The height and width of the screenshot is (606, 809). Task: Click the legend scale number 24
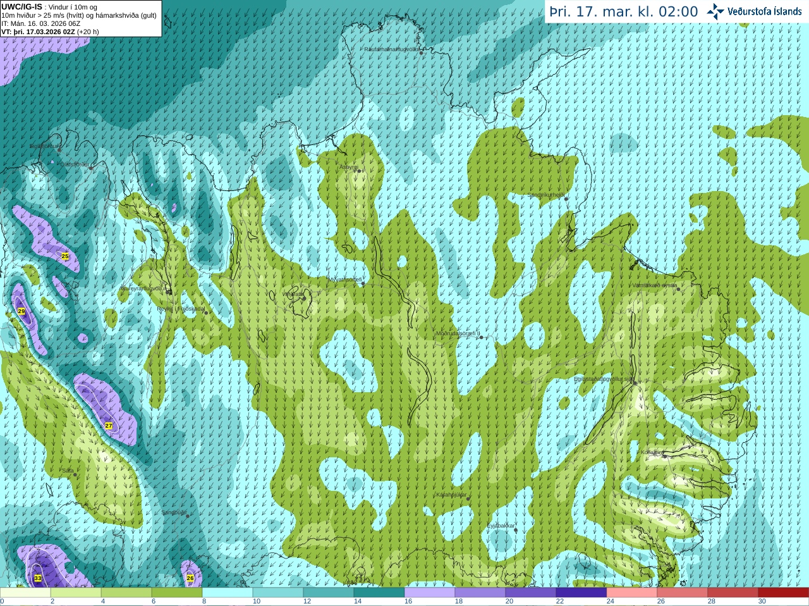click(611, 602)
